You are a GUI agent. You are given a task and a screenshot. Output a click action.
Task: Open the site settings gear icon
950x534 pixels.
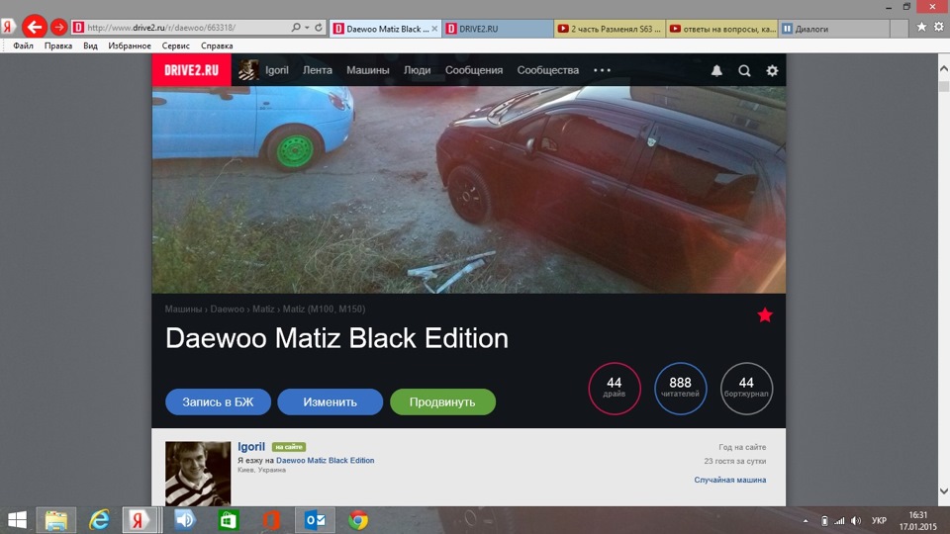(772, 70)
